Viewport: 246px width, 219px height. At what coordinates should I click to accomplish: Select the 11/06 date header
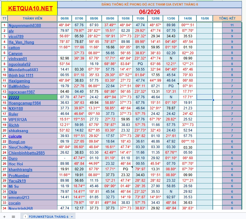[140, 18]
